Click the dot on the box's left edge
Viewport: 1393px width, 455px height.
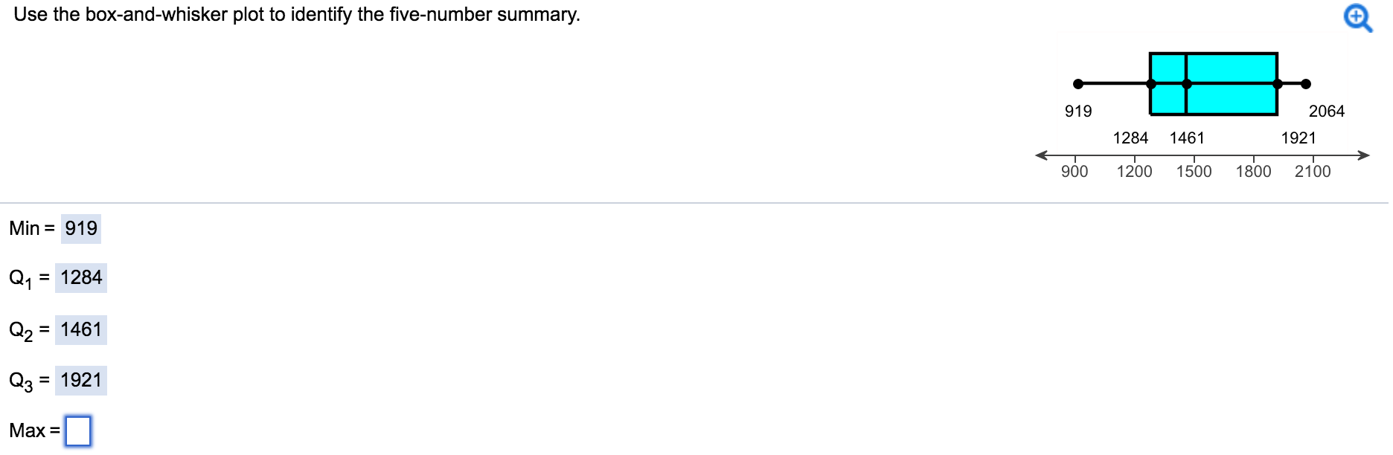click(x=1151, y=84)
